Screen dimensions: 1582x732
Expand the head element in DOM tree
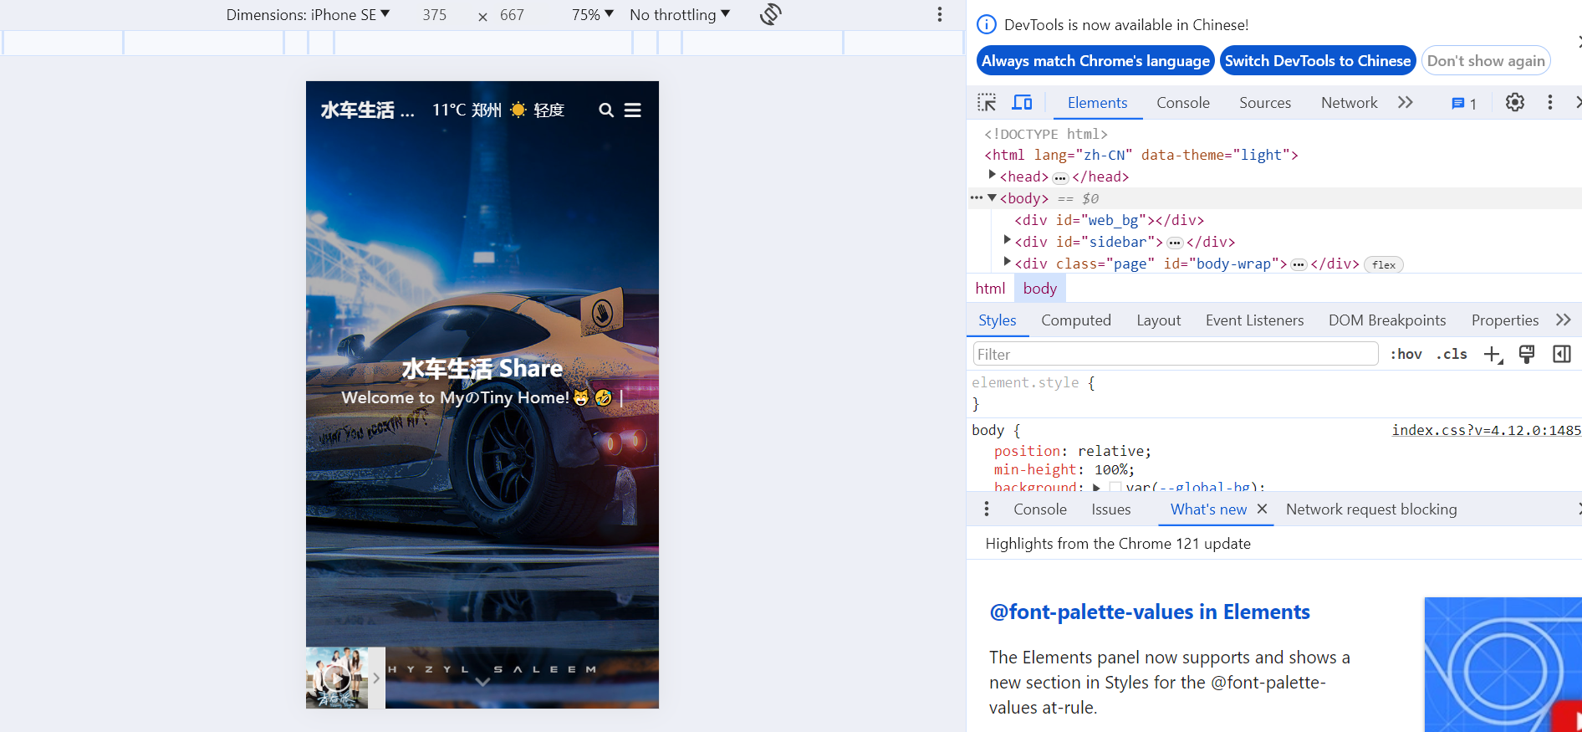point(993,176)
